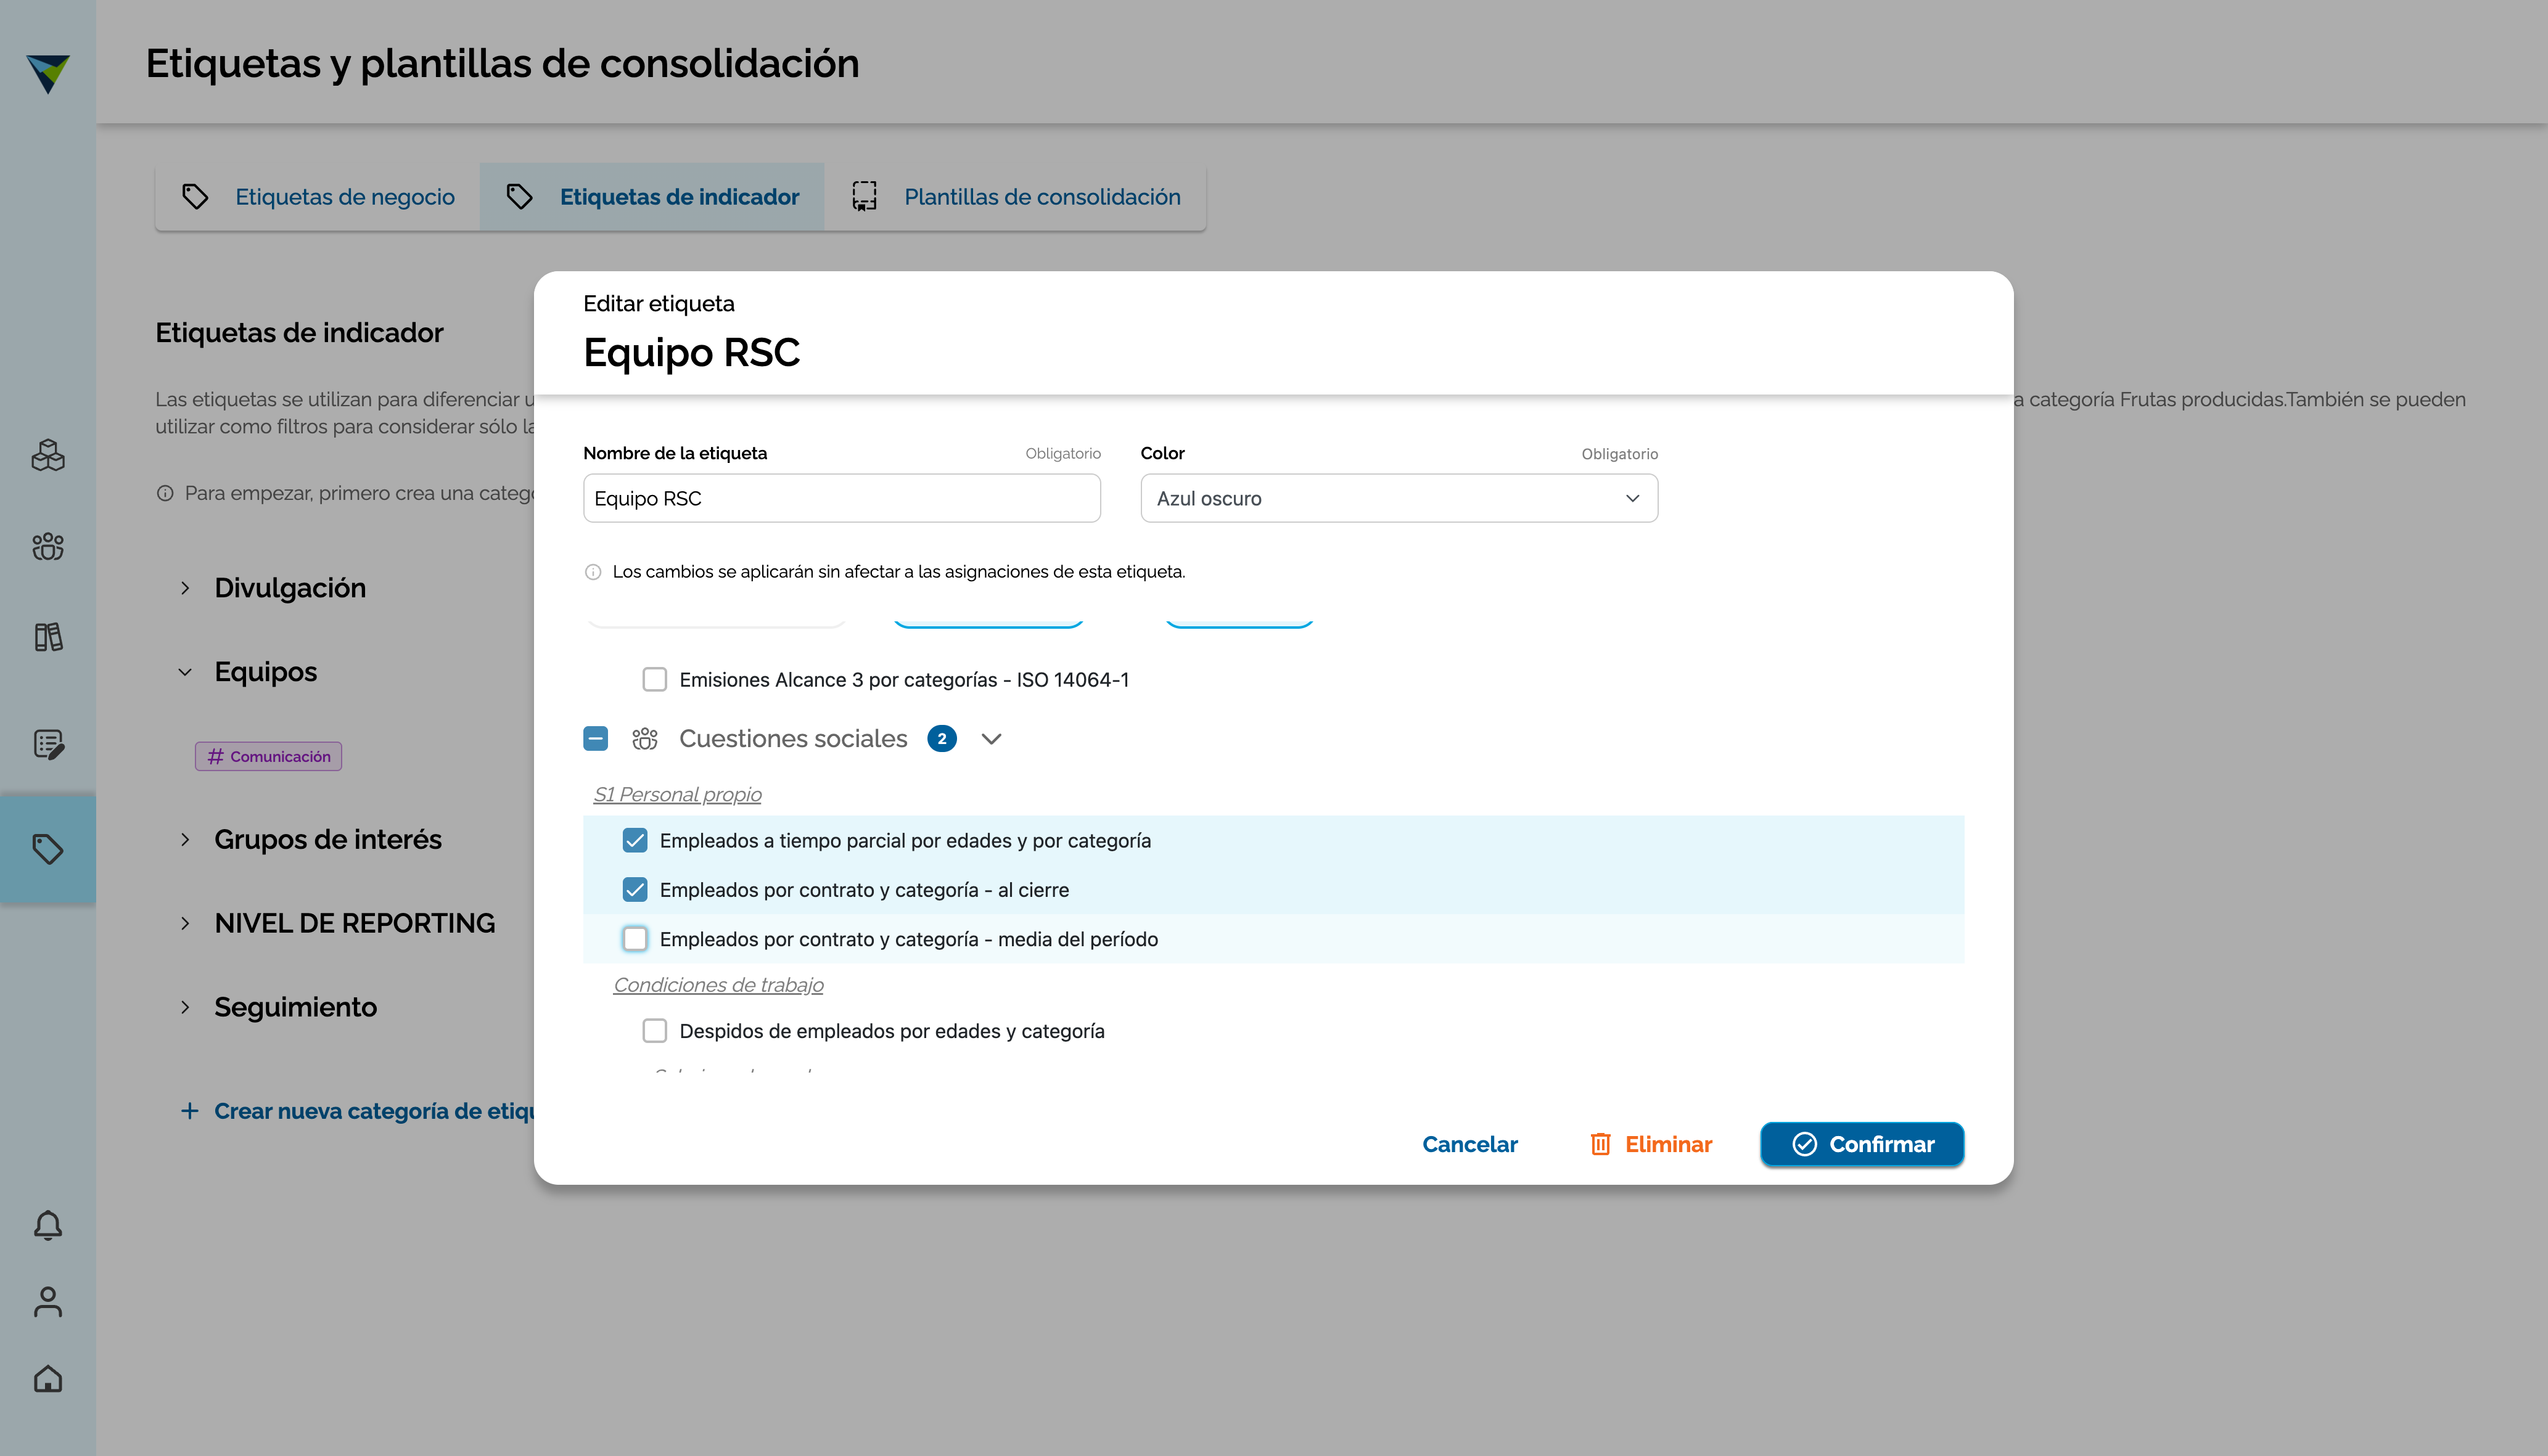Check Emisiones Alcance 3 por categorías
Image resolution: width=2548 pixels, height=1456 pixels.
click(x=655, y=680)
